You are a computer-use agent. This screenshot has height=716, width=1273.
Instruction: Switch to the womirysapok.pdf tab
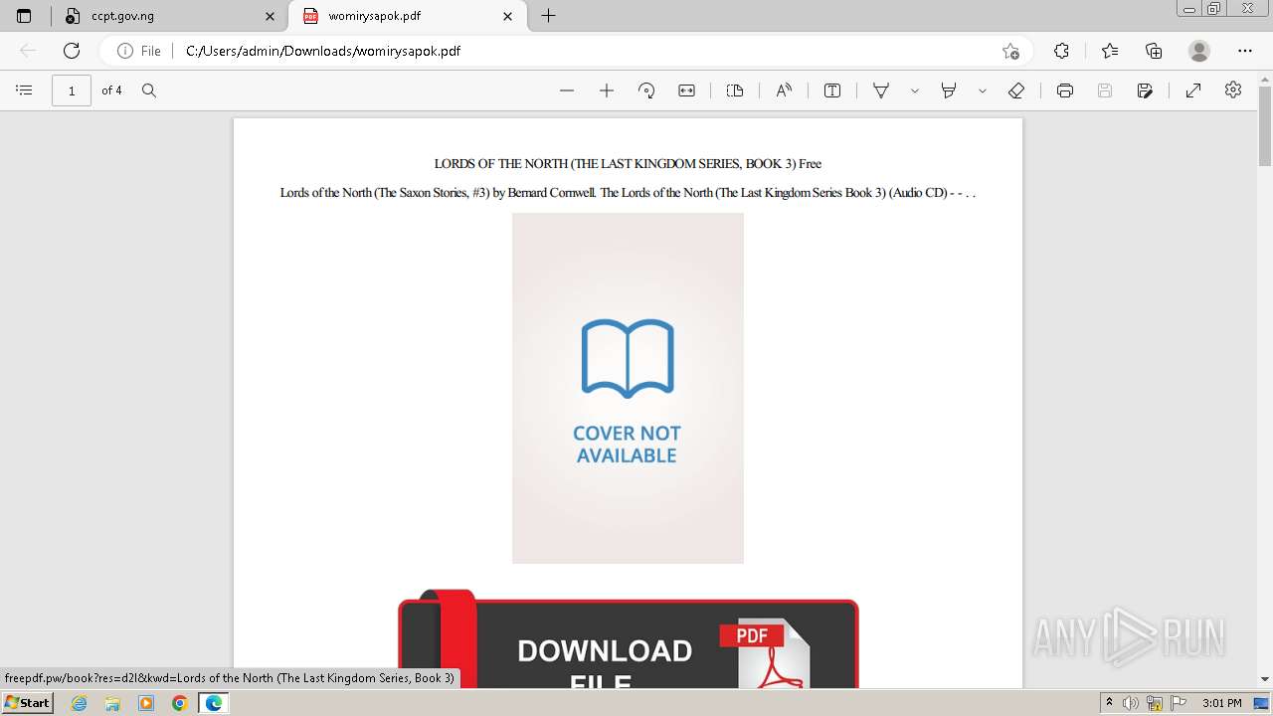coord(408,16)
